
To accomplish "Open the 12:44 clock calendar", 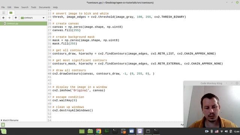I will click(237, 132).
